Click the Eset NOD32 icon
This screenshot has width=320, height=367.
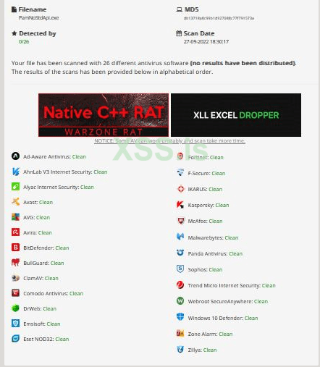tap(15, 339)
